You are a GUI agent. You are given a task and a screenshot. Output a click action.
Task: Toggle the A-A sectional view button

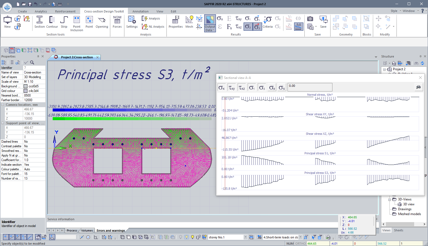click(x=298, y=26)
